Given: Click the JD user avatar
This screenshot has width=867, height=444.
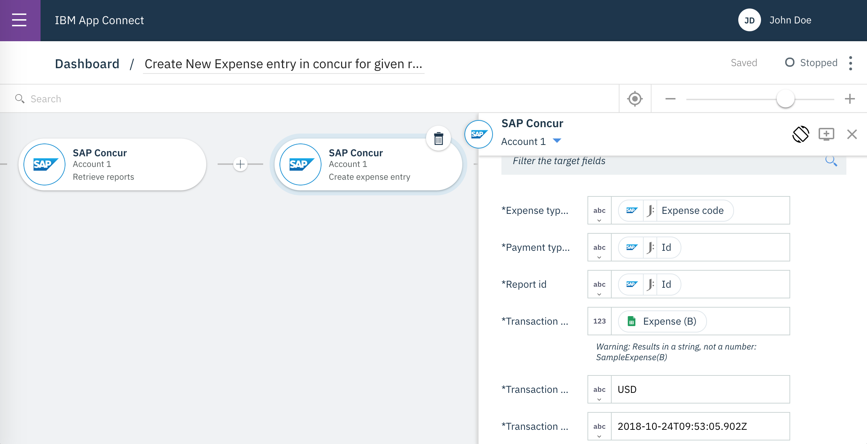Looking at the screenshot, I should coord(749,20).
